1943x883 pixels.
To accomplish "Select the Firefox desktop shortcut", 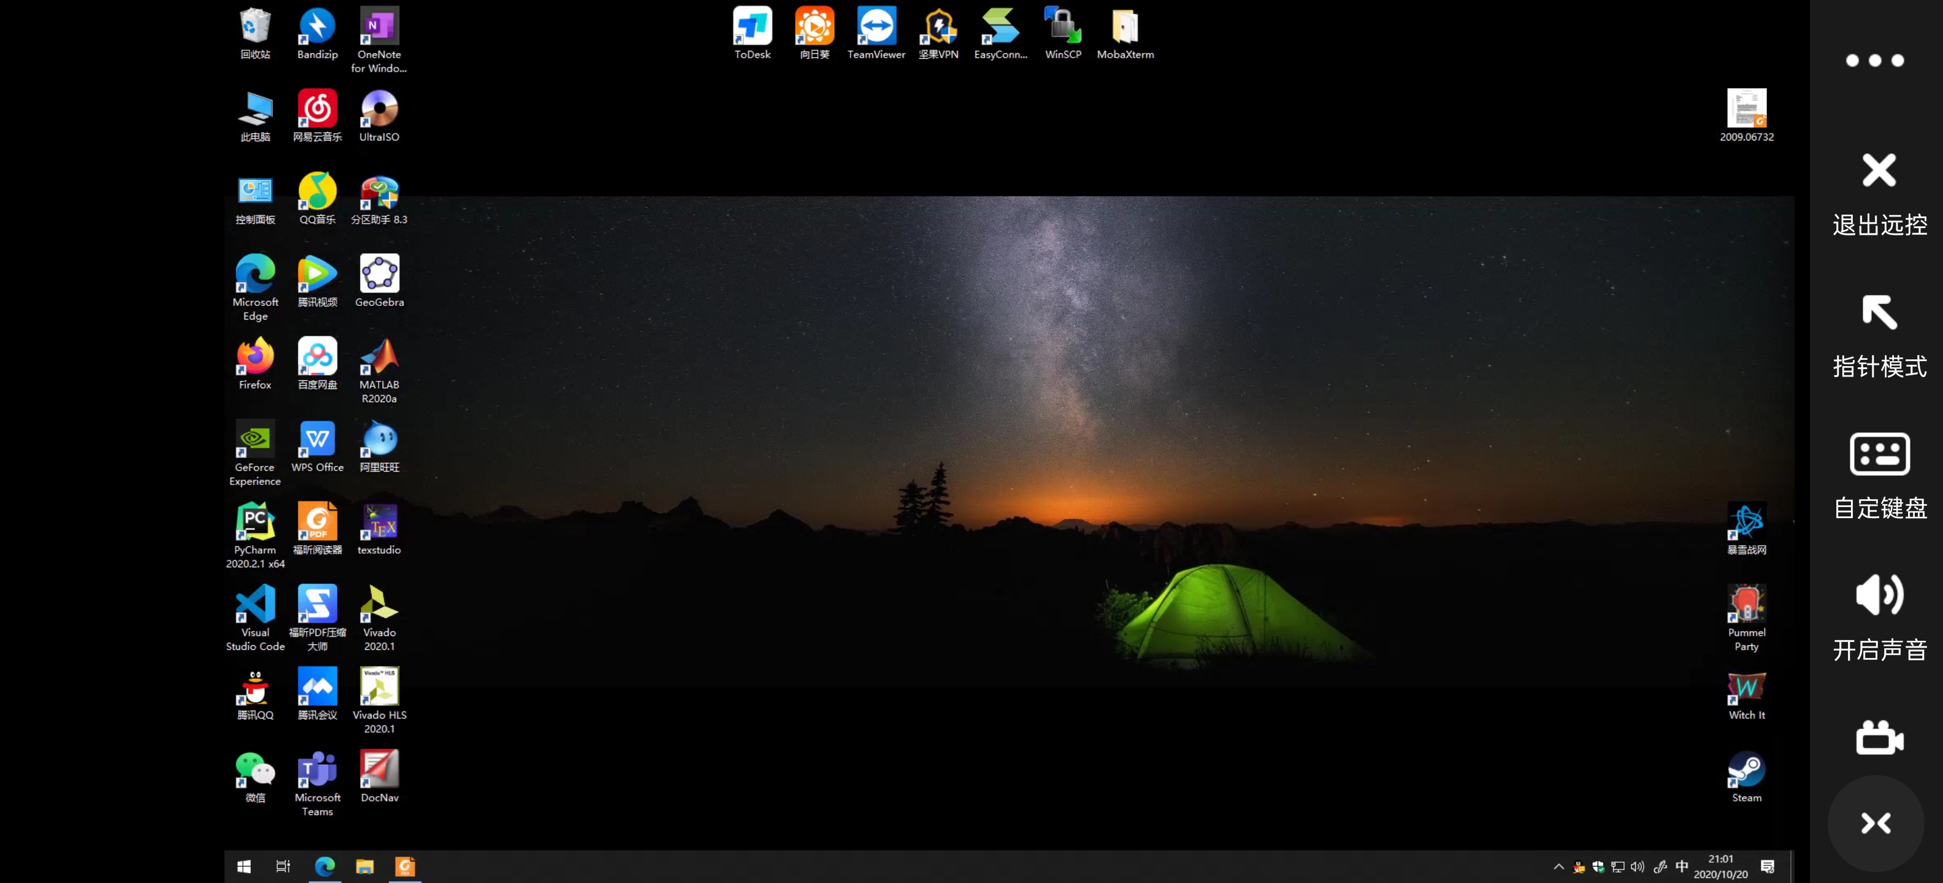I will click(255, 364).
